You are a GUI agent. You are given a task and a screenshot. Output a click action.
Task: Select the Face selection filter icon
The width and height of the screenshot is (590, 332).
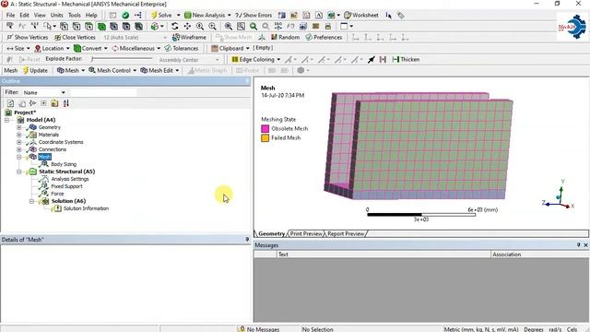point(88,26)
